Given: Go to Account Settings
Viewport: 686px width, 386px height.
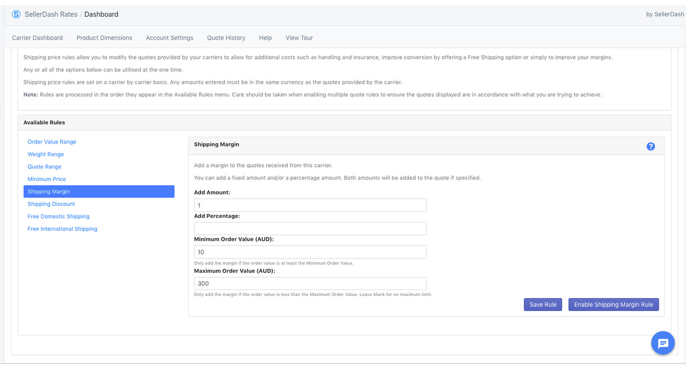Looking at the screenshot, I should coord(169,38).
